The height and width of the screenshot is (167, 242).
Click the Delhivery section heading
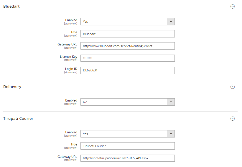pyautogui.click(x=12, y=87)
